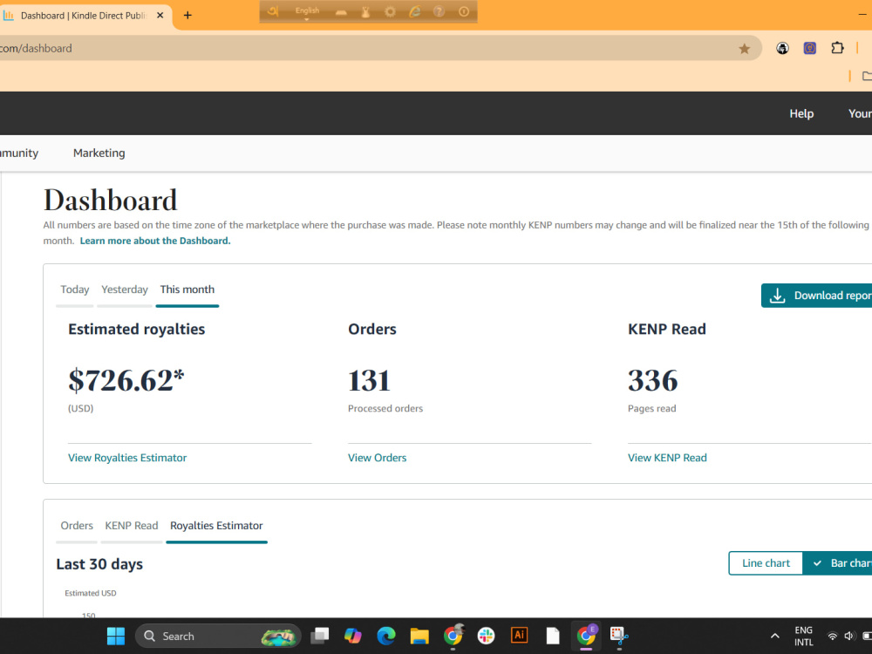Click the power/exit icon in floating toolbar
Viewport: 872px width, 654px height.
[x=464, y=11]
